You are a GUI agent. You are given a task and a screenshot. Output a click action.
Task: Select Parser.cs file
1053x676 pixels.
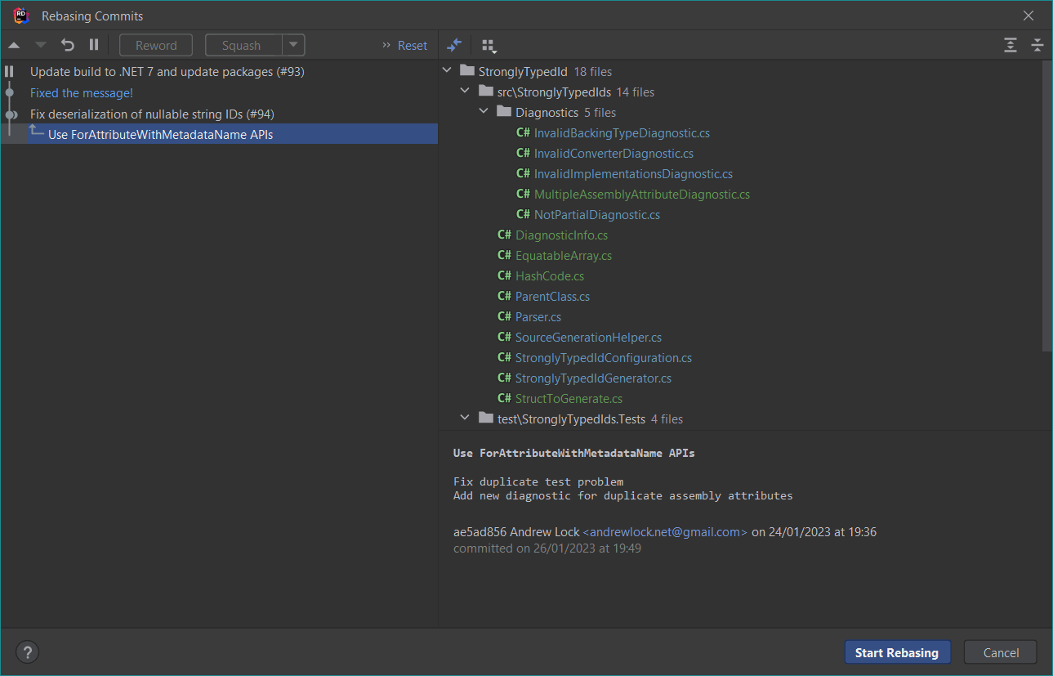tap(538, 317)
